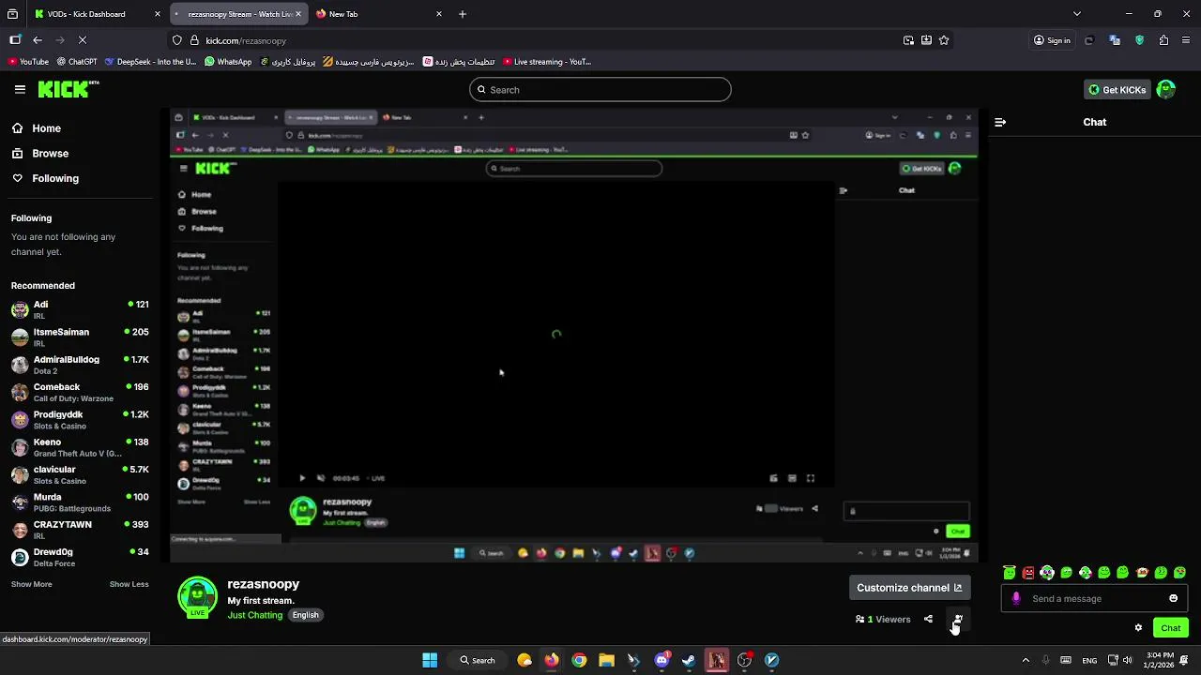Open Live streaming YouTube bookmark
Image resolution: width=1201 pixels, height=675 pixels.
pos(547,62)
